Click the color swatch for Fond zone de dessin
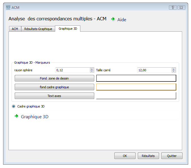The image size is (191, 168). click(136, 78)
